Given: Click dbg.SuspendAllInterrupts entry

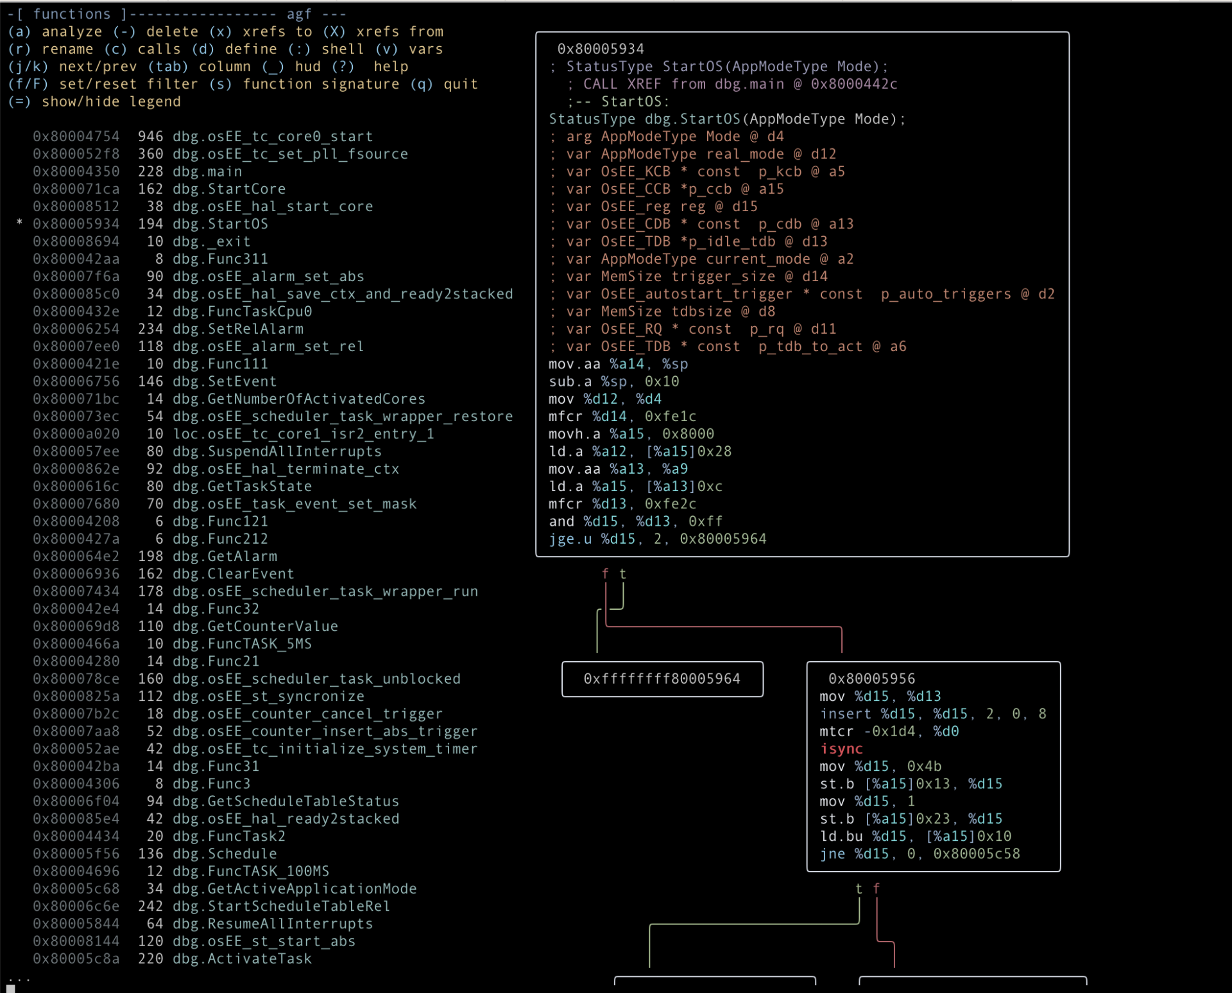Looking at the screenshot, I should (207, 451).
